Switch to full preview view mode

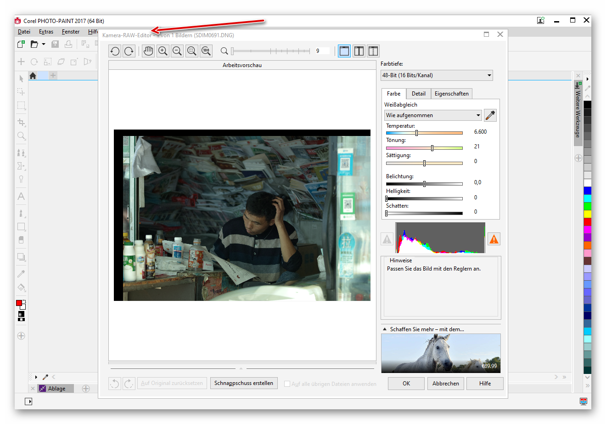pos(344,51)
